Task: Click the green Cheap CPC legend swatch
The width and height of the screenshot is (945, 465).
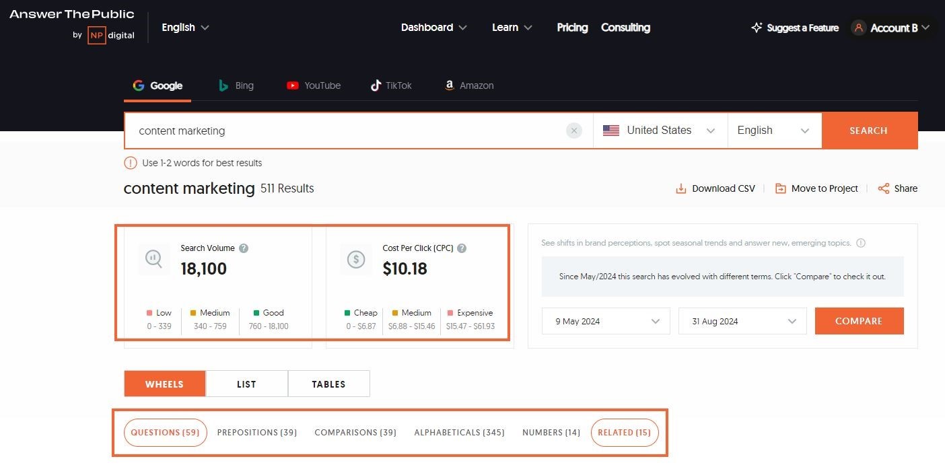Action: [x=347, y=313]
